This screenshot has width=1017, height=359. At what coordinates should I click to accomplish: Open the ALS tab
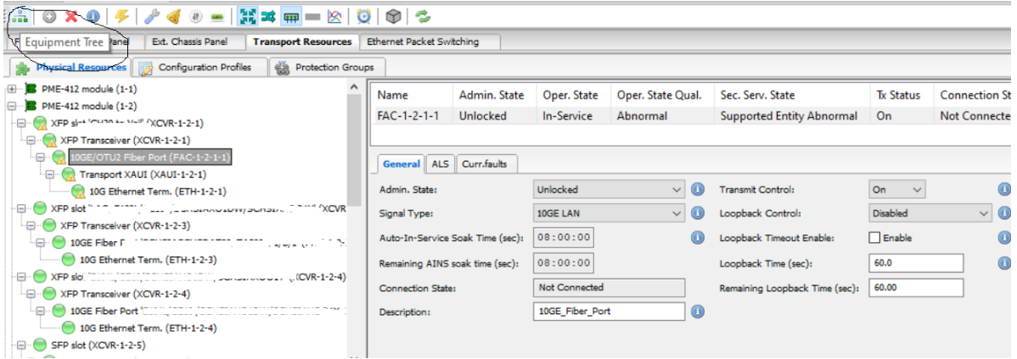point(441,164)
